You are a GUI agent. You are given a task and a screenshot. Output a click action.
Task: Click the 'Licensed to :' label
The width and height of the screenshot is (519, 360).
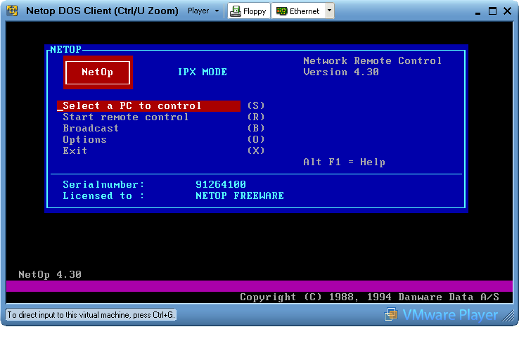point(103,196)
